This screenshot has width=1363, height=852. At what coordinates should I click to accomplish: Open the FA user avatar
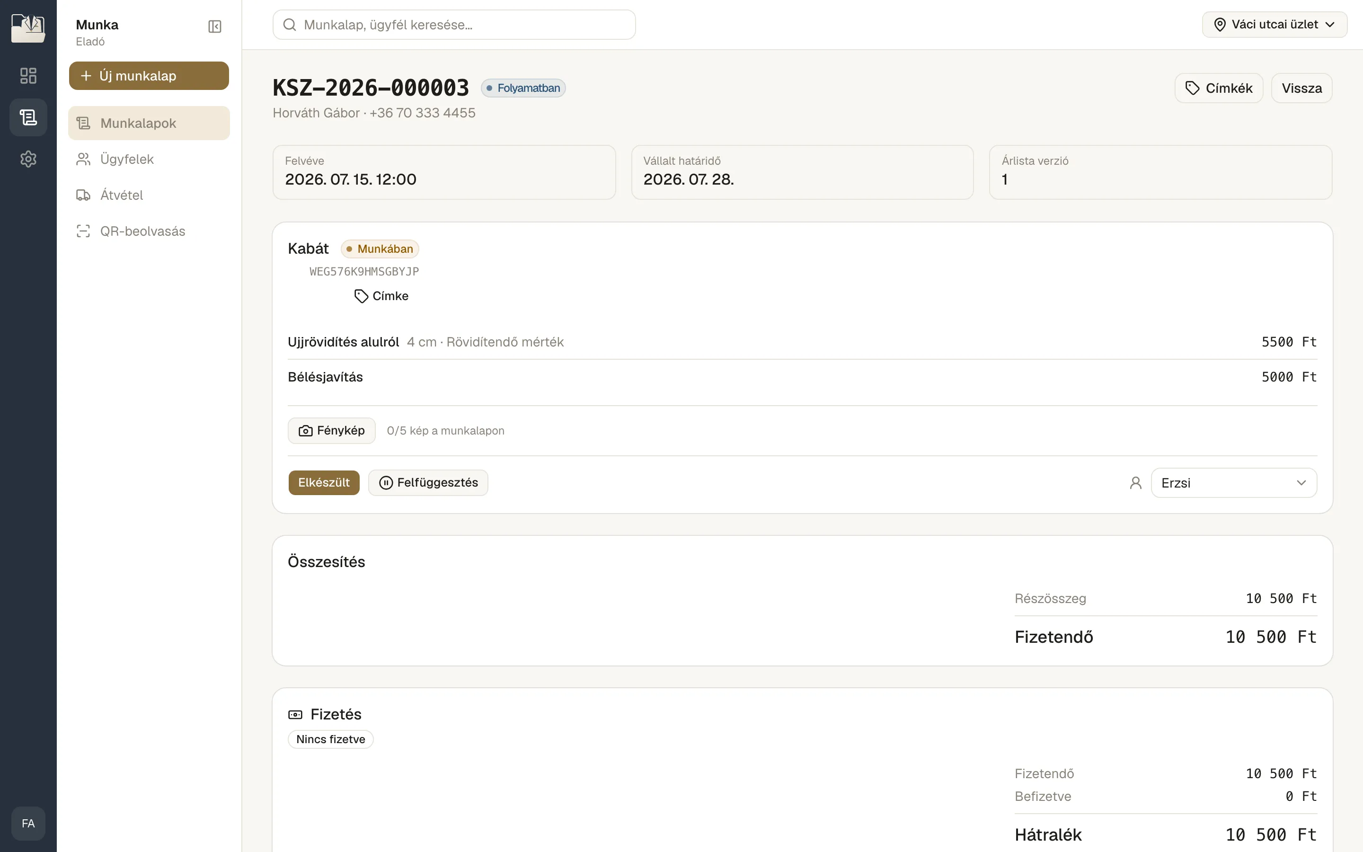(28, 823)
